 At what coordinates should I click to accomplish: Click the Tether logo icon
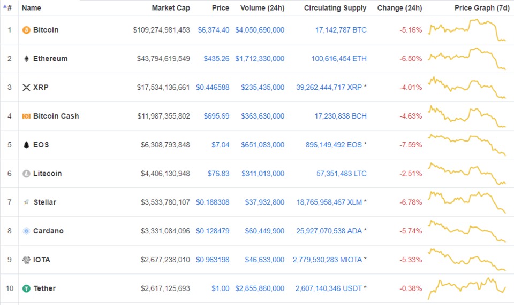coord(26,288)
